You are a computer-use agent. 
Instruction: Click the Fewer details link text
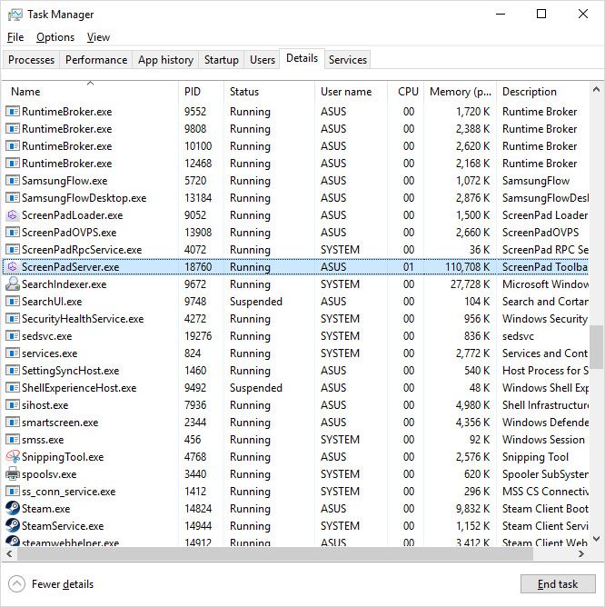[x=63, y=583]
